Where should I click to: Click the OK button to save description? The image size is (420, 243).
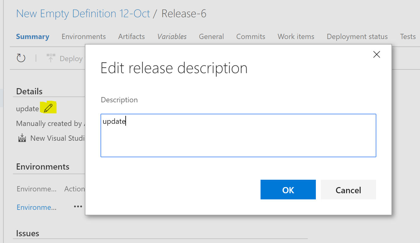click(288, 190)
